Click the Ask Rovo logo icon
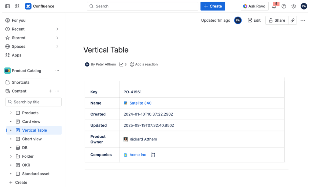 (245, 6)
